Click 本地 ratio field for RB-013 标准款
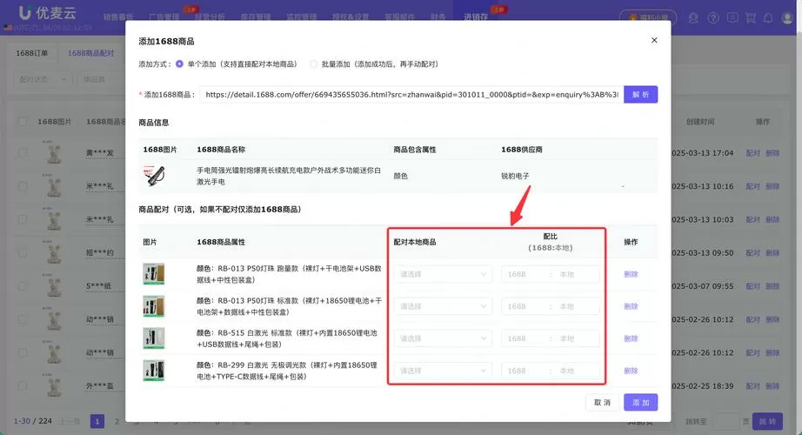This screenshot has width=802, height=435. [x=576, y=306]
